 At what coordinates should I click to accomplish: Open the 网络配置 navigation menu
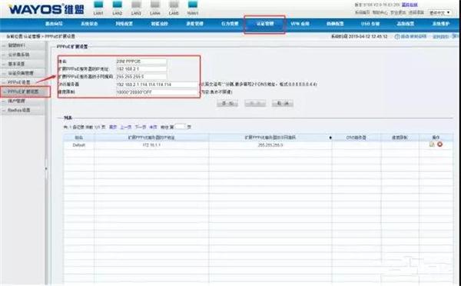tap(124, 24)
